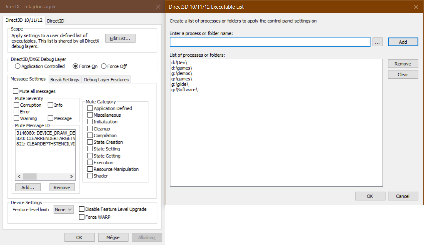This screenshot has width=424, height=245.
Task: Click the Add button in Executable List
Action: tap(403, 42)
